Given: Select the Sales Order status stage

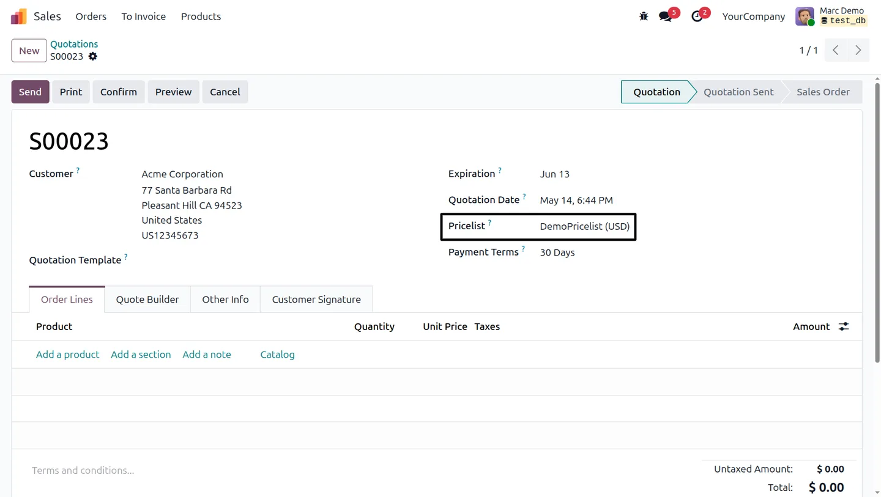Looking at the screenshot, I should pyautogui.click(x=823, y=92).
